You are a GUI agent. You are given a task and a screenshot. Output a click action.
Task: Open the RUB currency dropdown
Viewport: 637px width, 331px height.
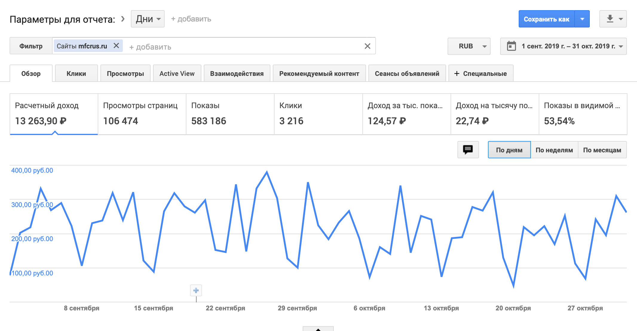pos(469,46)
